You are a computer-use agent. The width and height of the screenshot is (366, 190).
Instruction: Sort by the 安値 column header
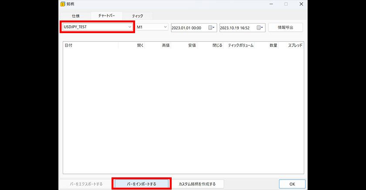(184, 45)
